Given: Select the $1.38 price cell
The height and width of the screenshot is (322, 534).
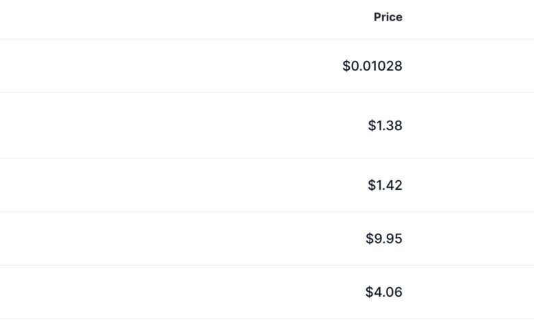Looking at the screenshot, I should point(385,125).
